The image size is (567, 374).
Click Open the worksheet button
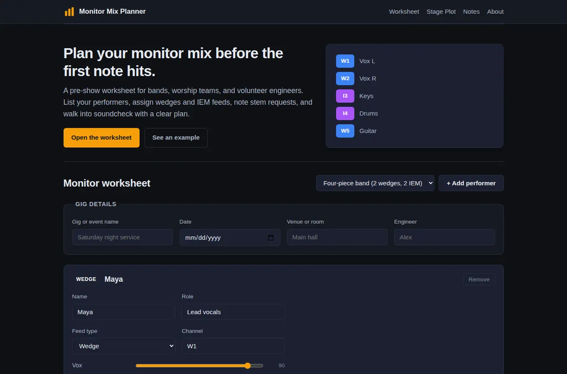101,138
